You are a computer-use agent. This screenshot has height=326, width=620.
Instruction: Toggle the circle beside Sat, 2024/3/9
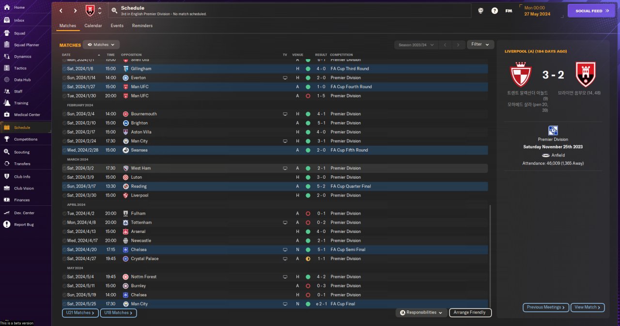[64, 177]
